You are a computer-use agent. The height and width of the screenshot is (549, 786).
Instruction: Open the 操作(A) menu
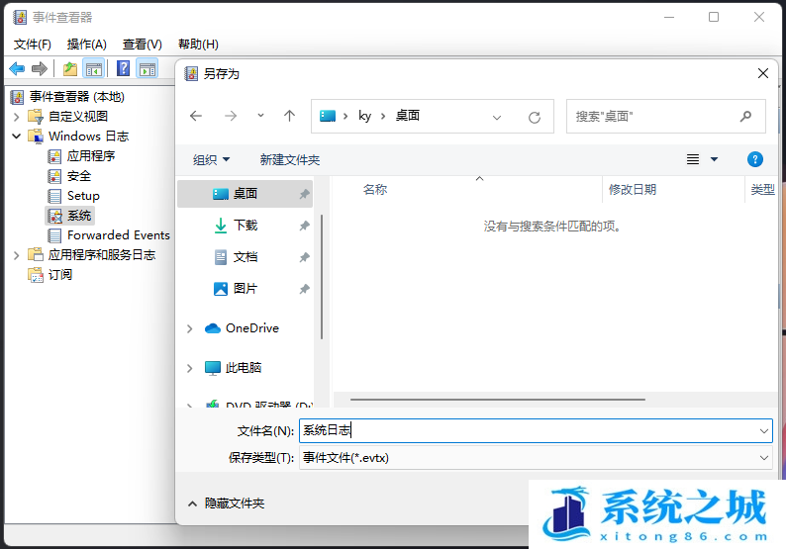(x=86, y=44)
